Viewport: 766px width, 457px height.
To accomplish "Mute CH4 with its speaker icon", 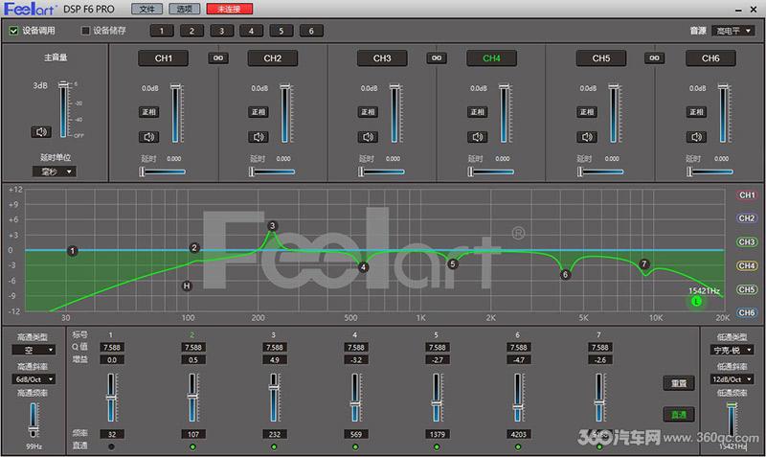I will click(477, 137).
